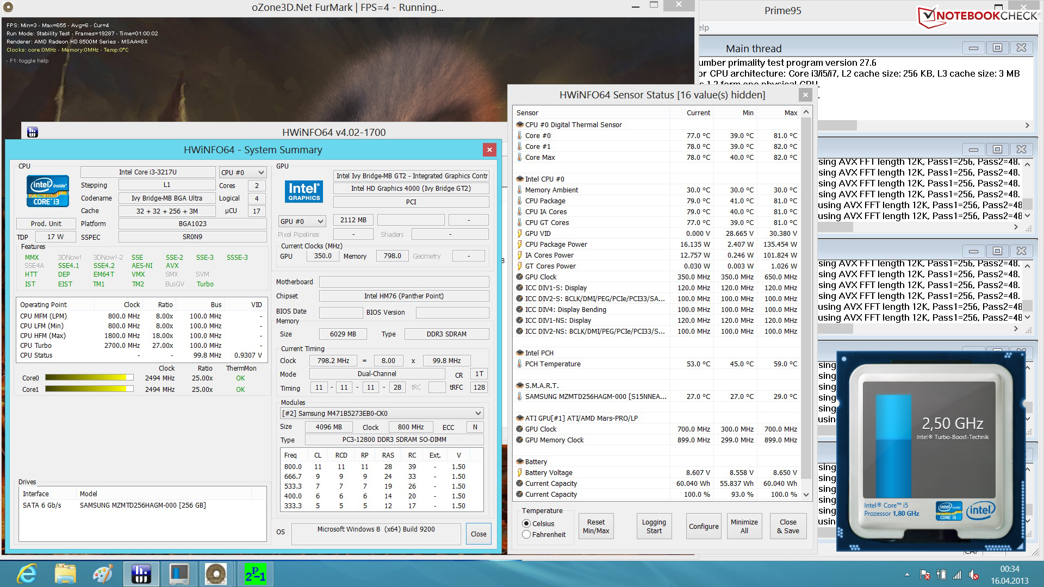Click the Intel Graphics logo
Viewport: 1044px width, 587px height.
(304, 192)
